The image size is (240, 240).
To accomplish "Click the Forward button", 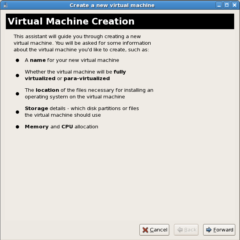I will pyautogui.click(x=219, y=229).
